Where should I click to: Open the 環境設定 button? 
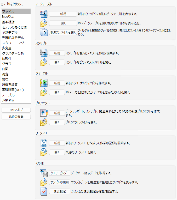tap(60, 191)
